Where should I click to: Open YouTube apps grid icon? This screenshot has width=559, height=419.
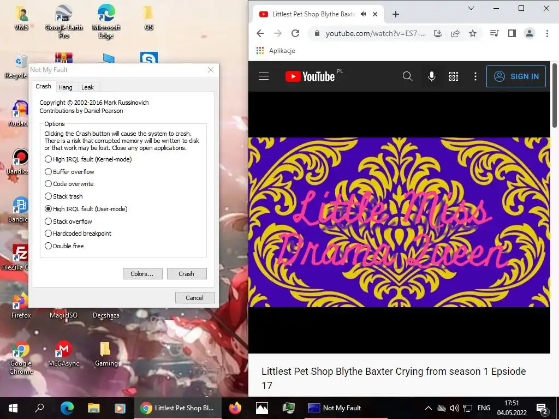pyautogui.click(x=454, y=76)
